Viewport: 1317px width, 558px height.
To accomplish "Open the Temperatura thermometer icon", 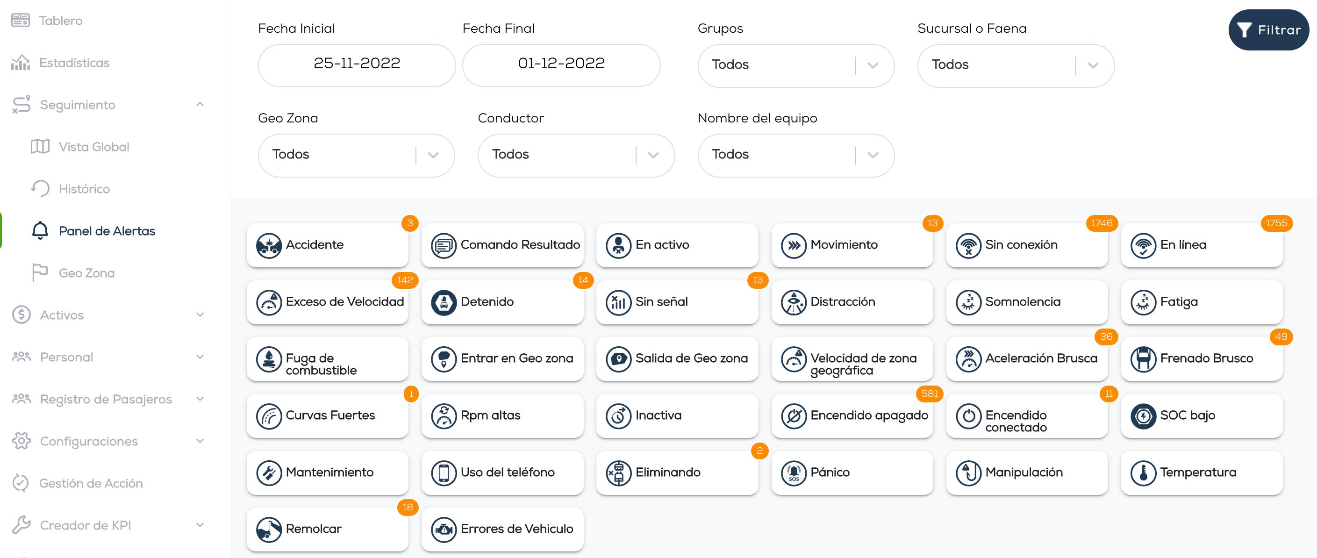I will click(x=1143, y=472).
